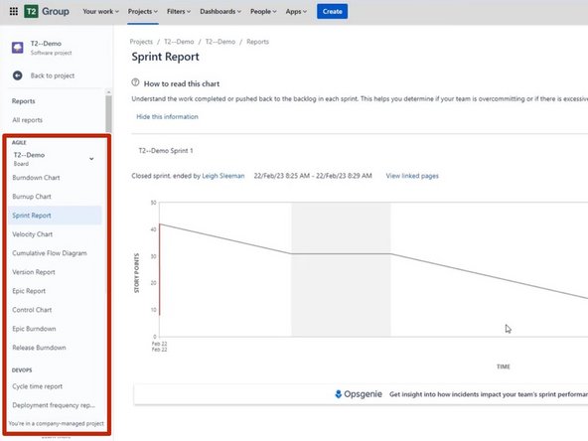Open the Version Report

[34, 272]
